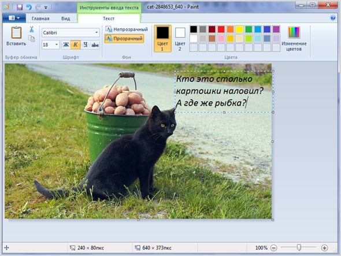Click the Save floppy icon in the title bar
The height and width of the screenshot is (256, 341).
(20, 7)
